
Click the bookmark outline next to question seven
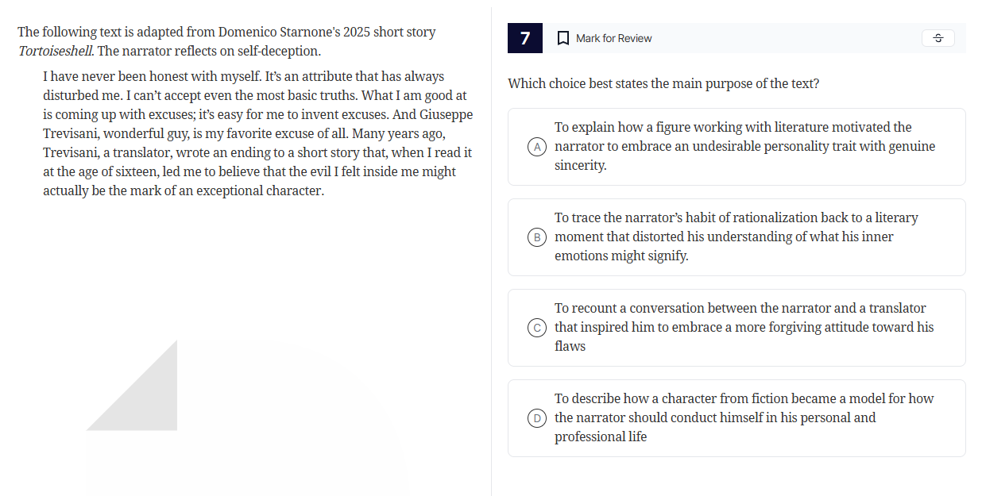coord(564,37)
